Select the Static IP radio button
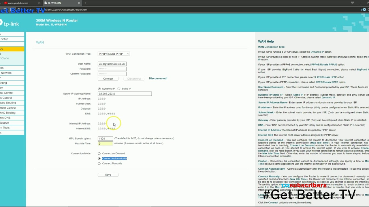 (119, 89)
